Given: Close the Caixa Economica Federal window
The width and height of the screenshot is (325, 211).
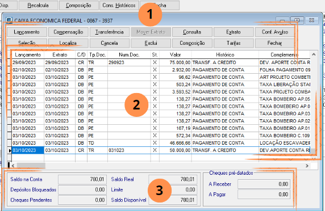Looking at the screenshot, I should tap(311, 20).
